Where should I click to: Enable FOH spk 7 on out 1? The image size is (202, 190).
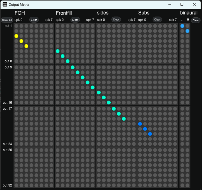(x=51, y=26)
